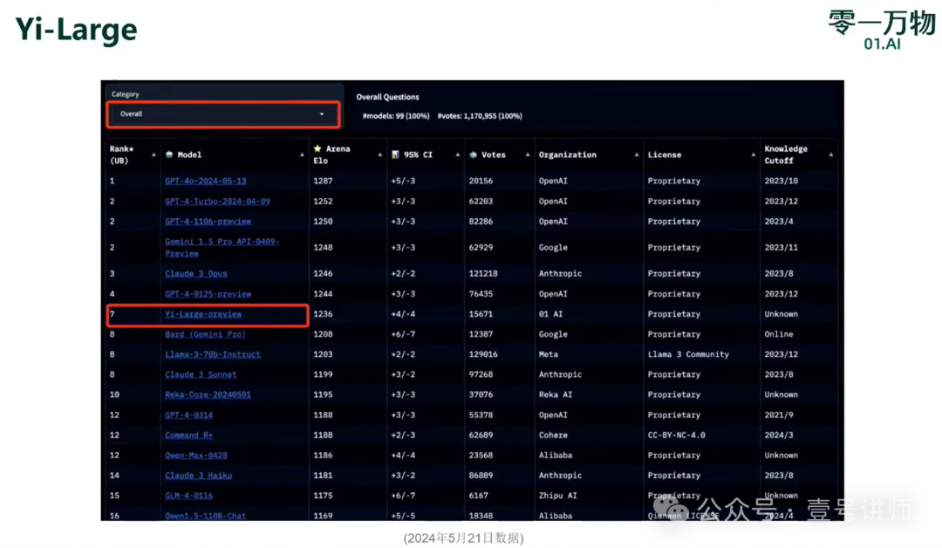Open the Yi-Large-preview model link
Image resolution: width=942 pixels, height=548 pixels.
[203, 314]
